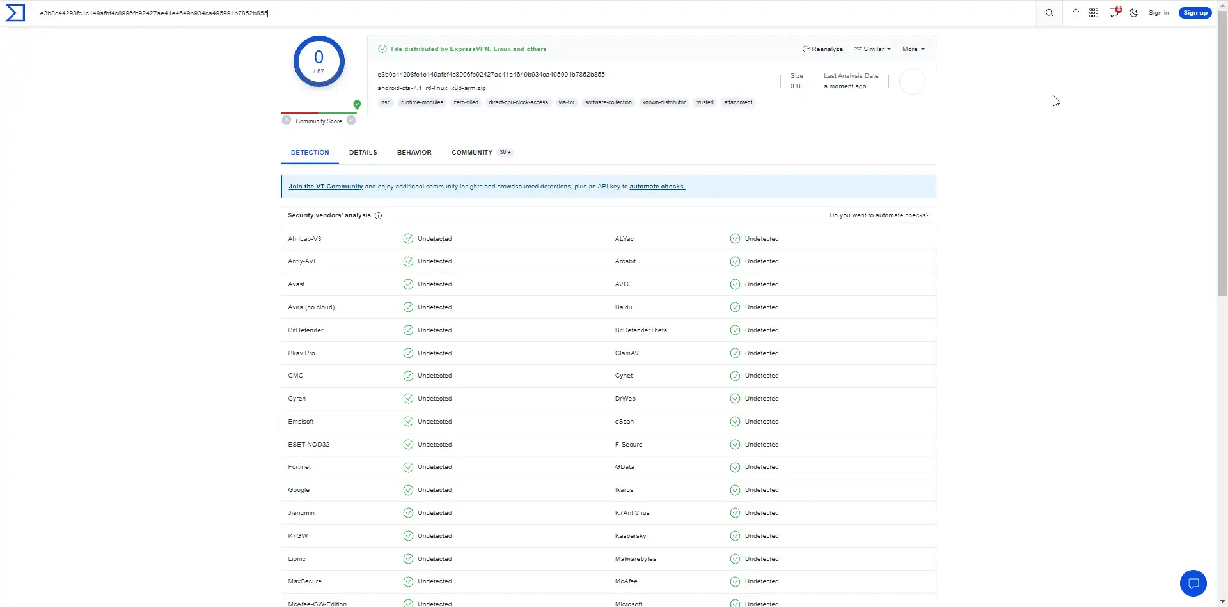The image size is (1228, 607).
Task: Select the zero-filled tag
Action: click(x=466, y=102)
